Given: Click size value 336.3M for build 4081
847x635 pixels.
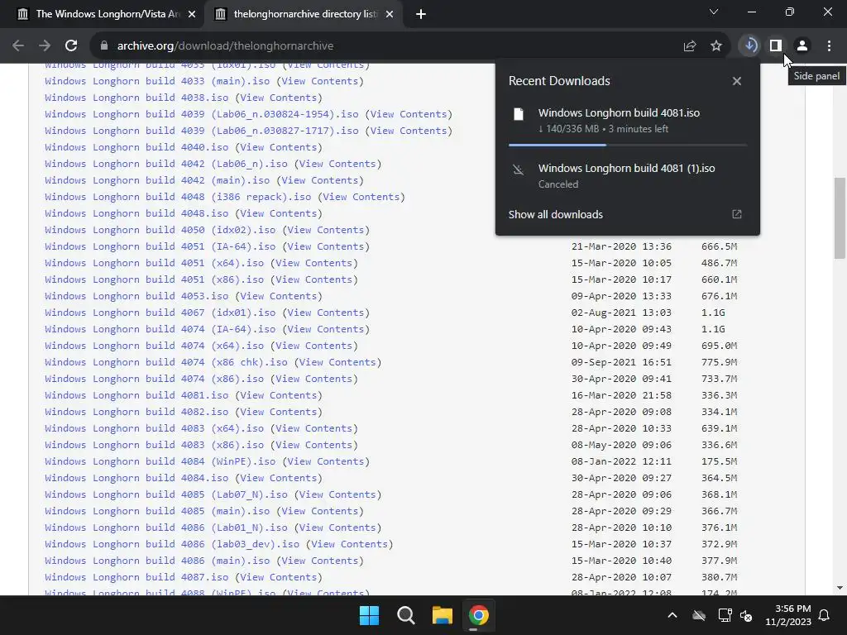Looking at the screenshot, I should point(719,395).
